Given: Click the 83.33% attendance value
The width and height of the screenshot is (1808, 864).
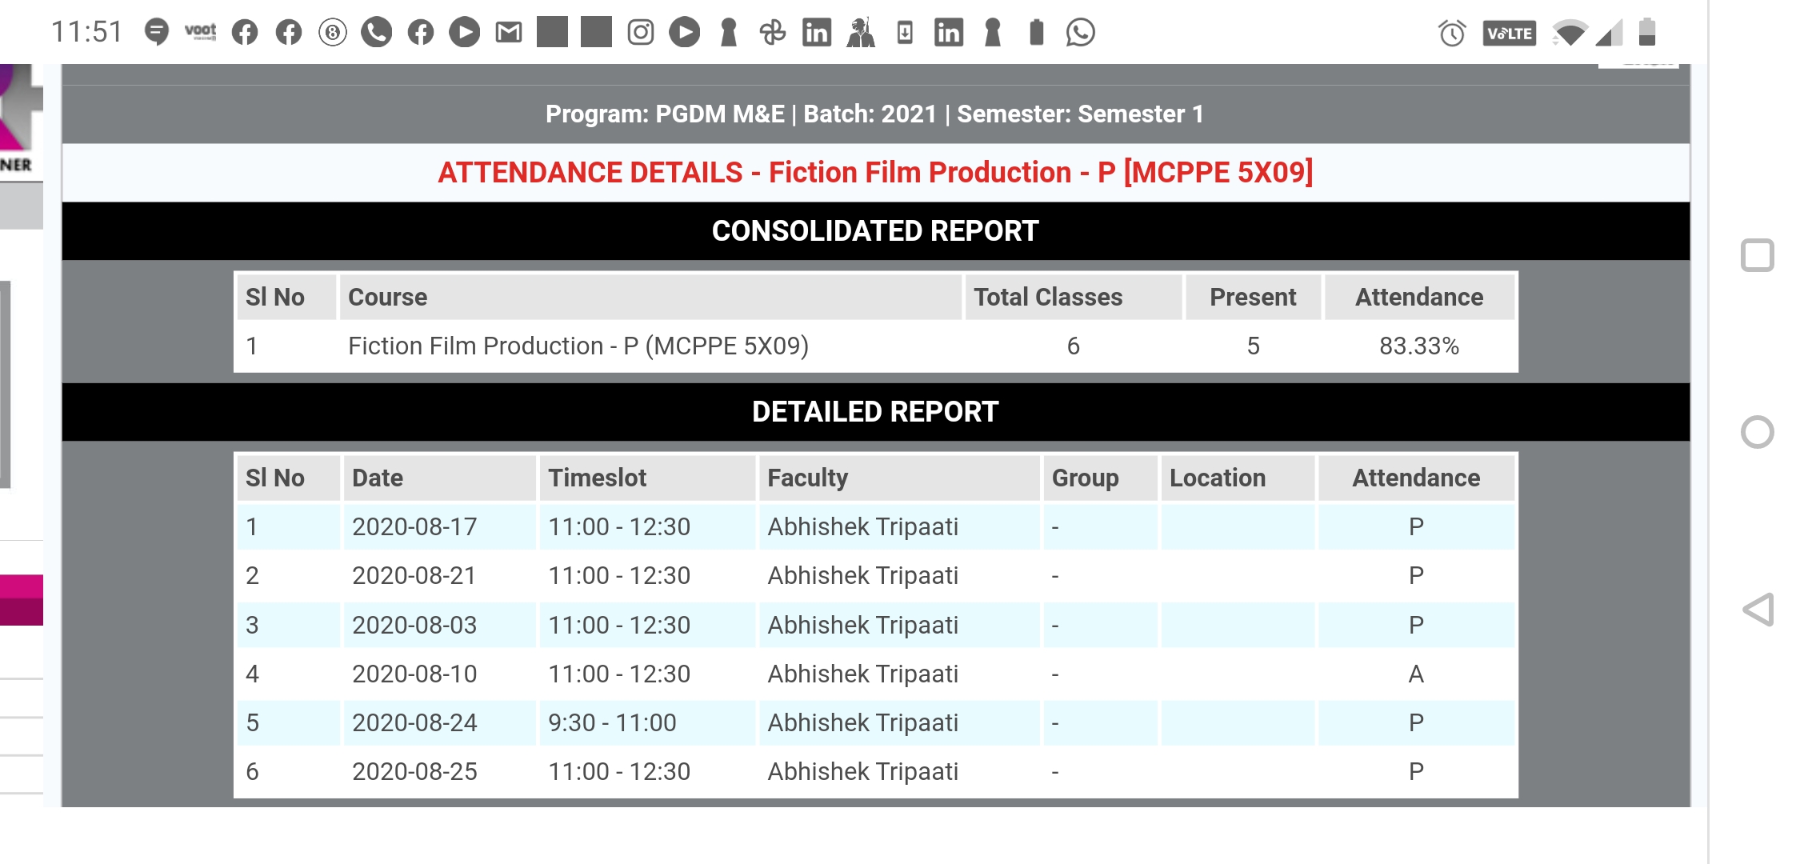Looking at the screenshot, I should coord(1419,347).
